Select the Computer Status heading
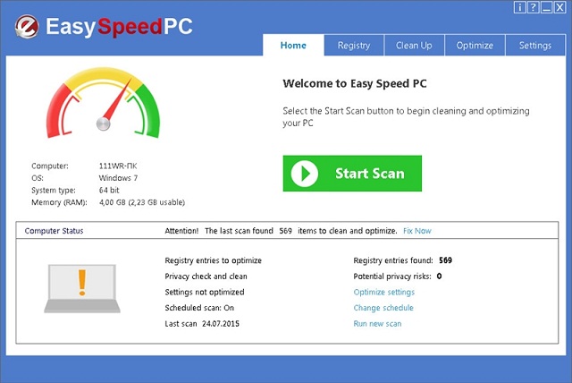This screenshot has width=572, height=383. point(54,231)
